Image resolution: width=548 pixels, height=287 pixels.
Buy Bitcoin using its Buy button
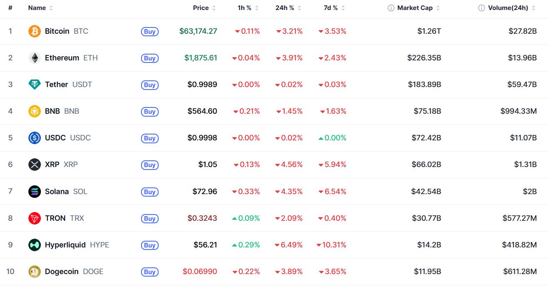[x=150, y=31]
